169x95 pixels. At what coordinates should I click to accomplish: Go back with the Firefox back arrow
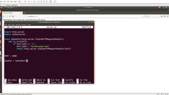(x=4, y=16)
